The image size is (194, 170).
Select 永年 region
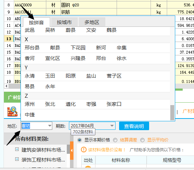coord(50,86)
